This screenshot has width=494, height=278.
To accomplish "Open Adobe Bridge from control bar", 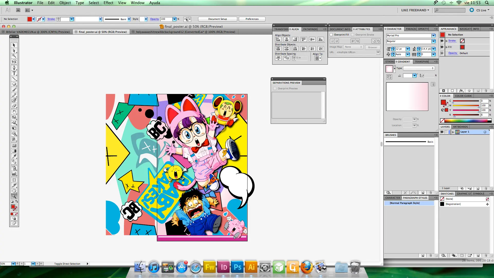I will [x=18, y=10].
